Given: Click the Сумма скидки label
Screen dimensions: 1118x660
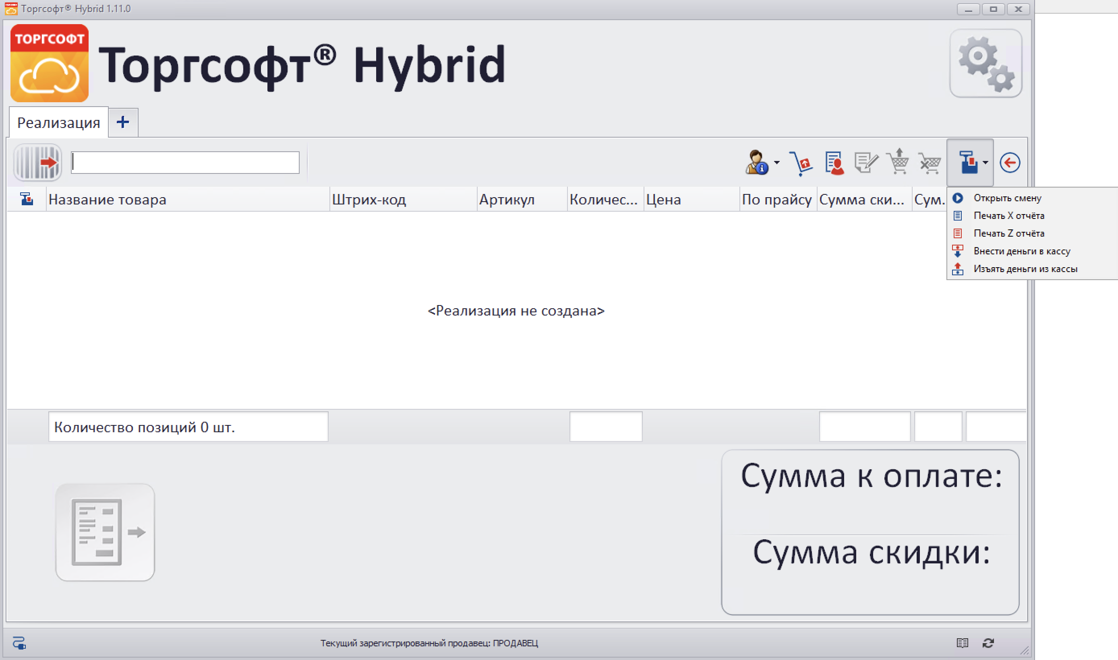Looking at the screenshot, I should [871, 553].
